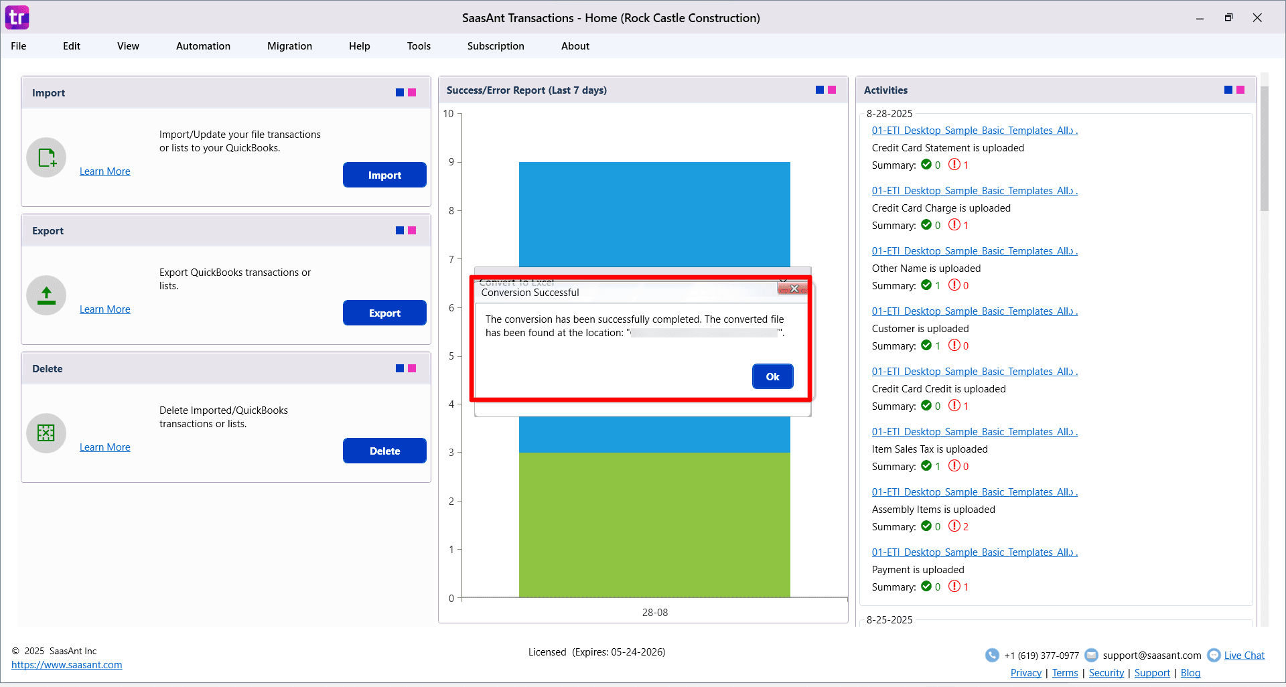Click the Export upload arrow icon
The width and height of the screenshot is (1286, 687).
(x=46, y=295)
